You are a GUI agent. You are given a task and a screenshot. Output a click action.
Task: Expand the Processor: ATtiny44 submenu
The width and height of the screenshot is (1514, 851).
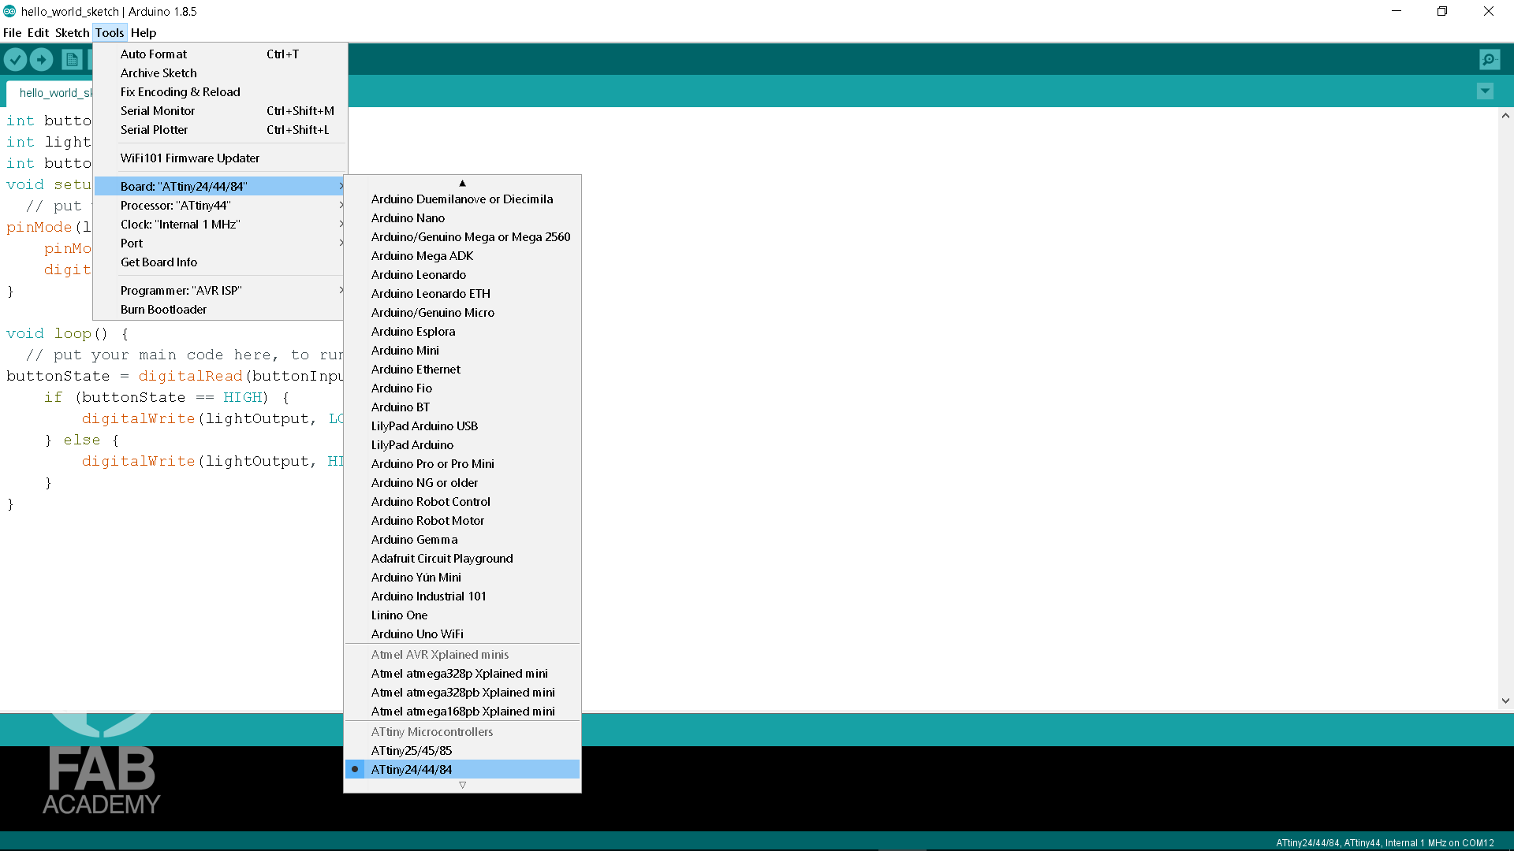(221, 206)
